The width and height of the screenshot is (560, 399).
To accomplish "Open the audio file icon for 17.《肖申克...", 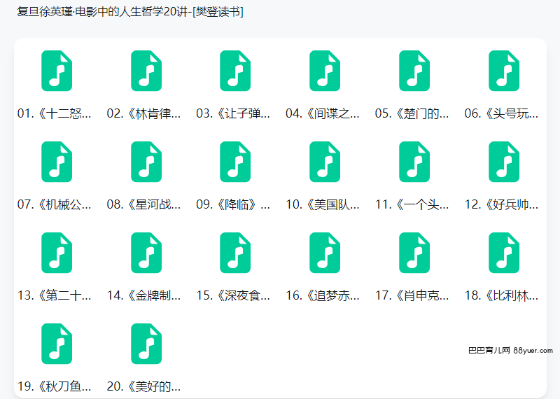I will coord(414,253).
